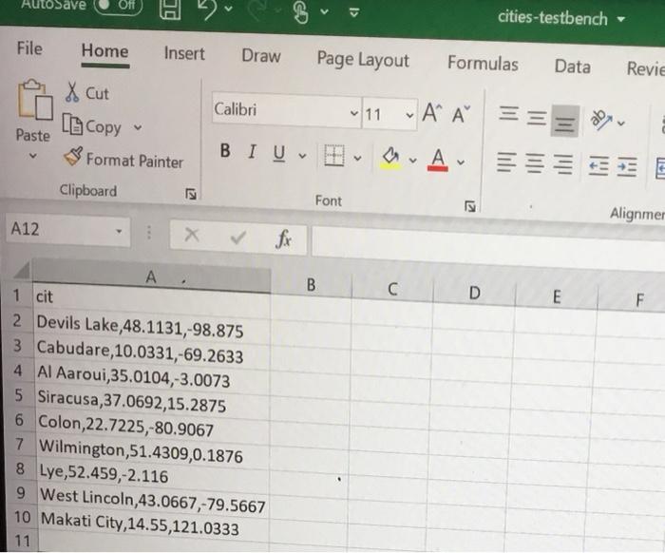Click the Paste clipboard icon
Screen dimensions: 665x553
(35, 100)
